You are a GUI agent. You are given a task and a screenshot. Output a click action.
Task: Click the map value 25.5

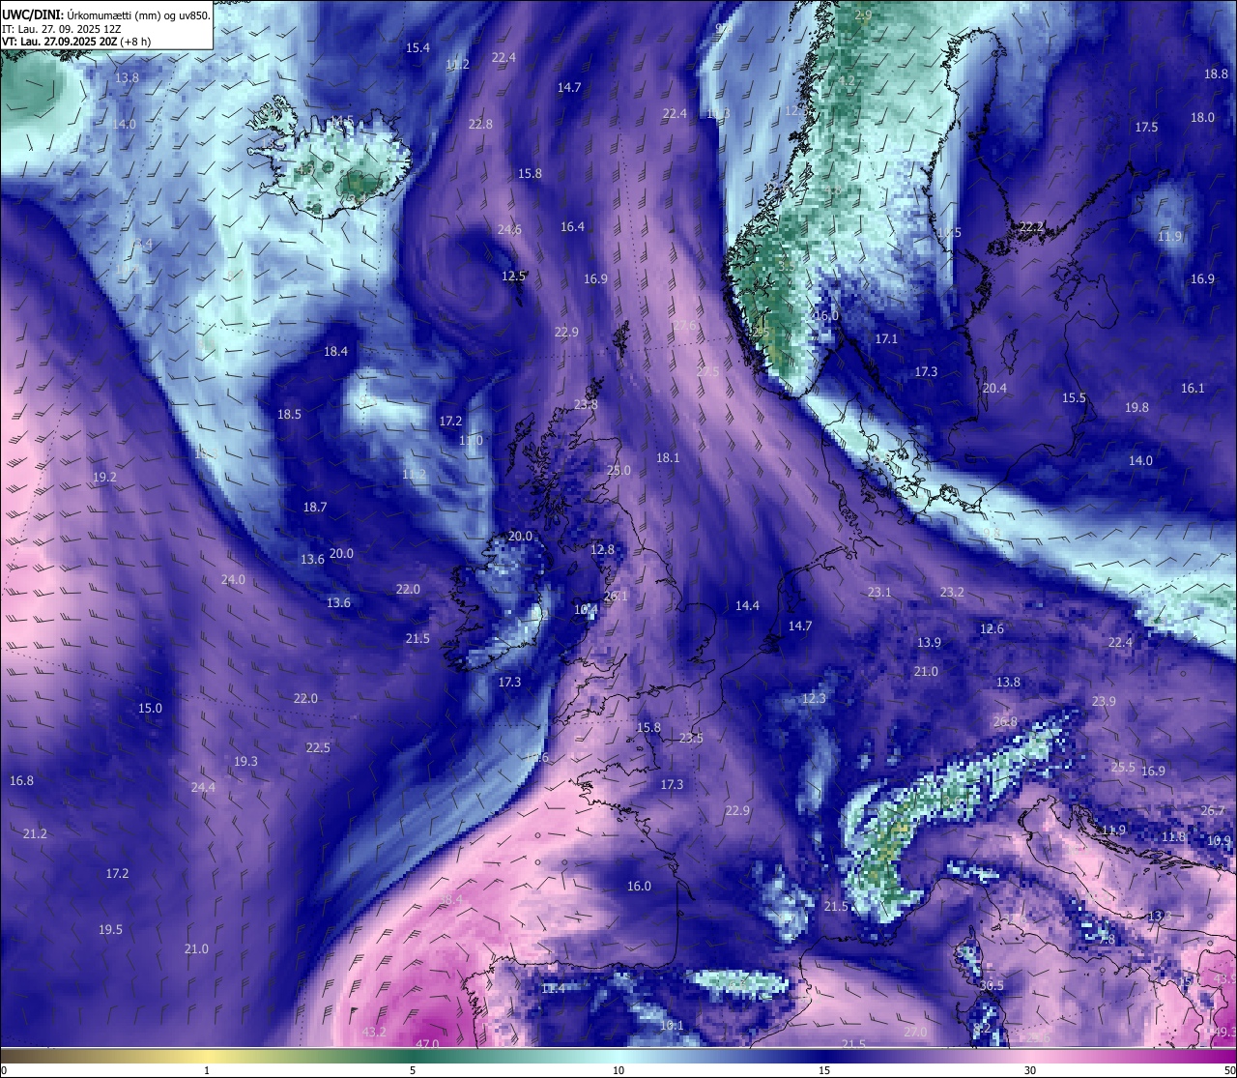click(1123, 767)
